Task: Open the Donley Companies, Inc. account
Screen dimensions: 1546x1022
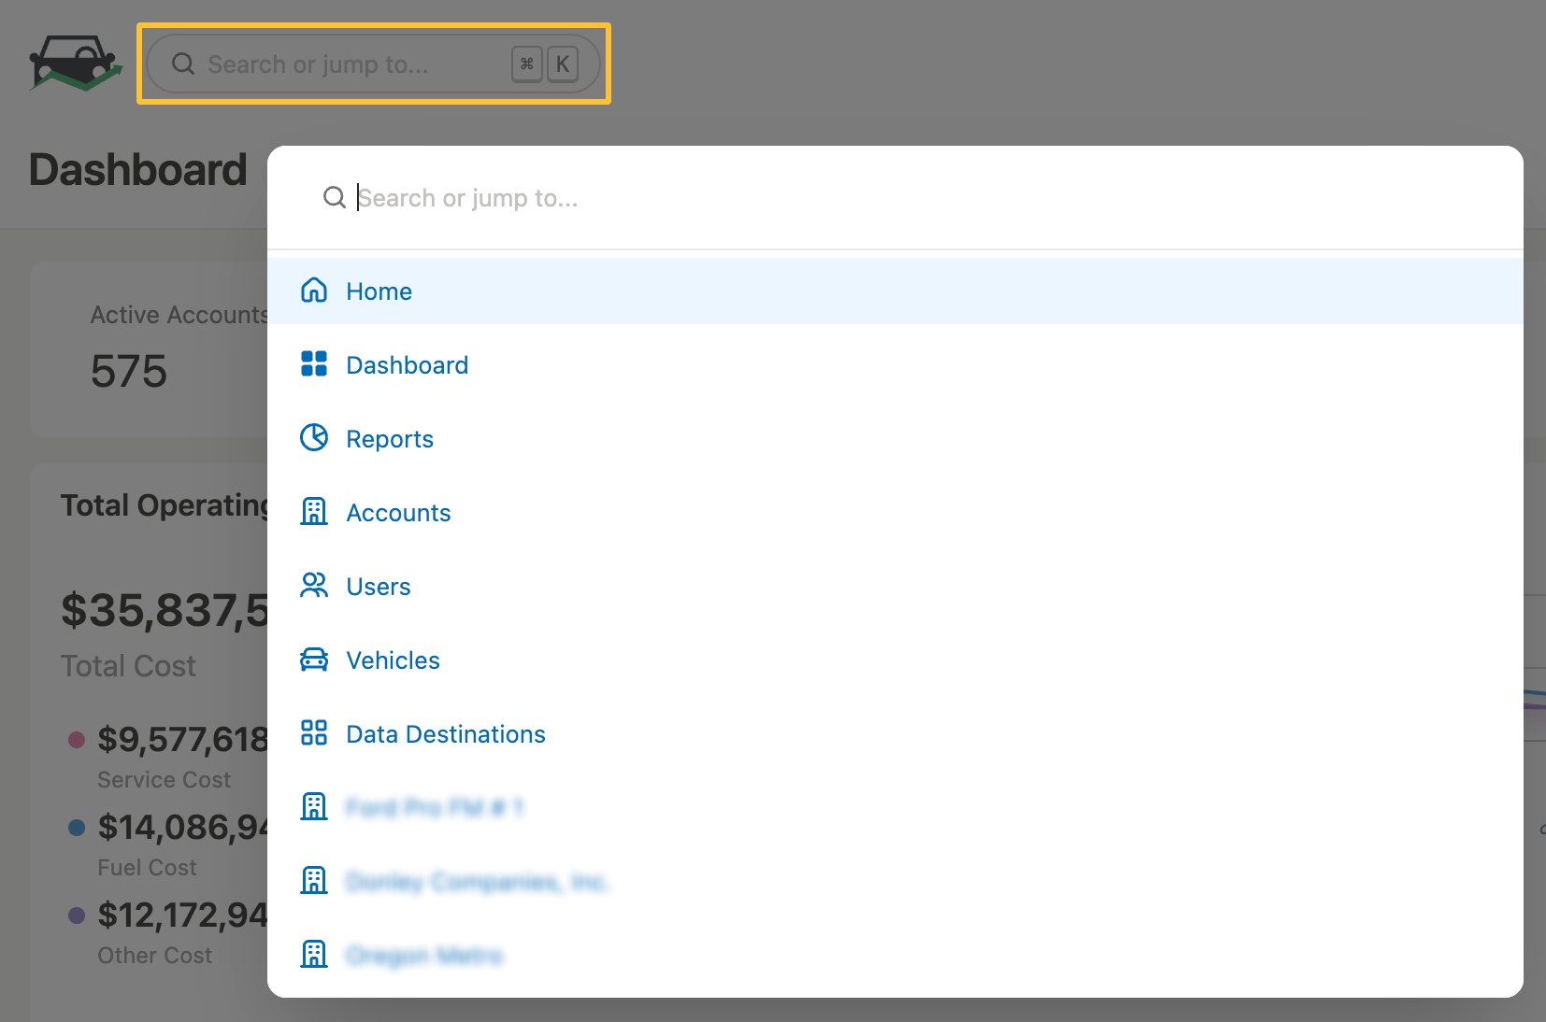Action: [x=477, y=882]
